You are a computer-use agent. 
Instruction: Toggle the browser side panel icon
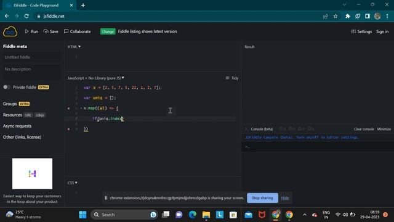(368, 16)
